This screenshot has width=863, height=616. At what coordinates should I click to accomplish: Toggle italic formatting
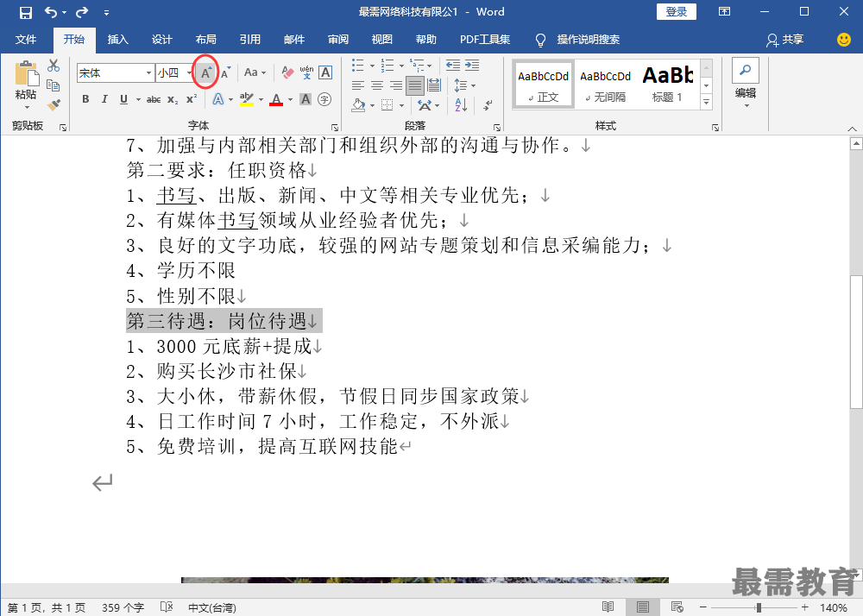(x=104, y=99)
